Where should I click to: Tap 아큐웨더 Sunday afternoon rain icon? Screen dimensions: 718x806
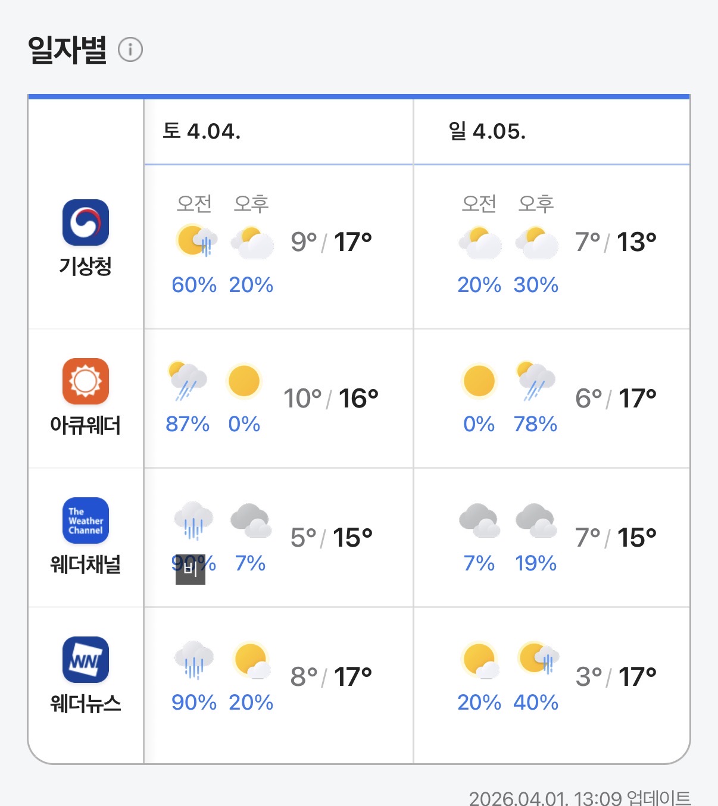pos(535,381)
